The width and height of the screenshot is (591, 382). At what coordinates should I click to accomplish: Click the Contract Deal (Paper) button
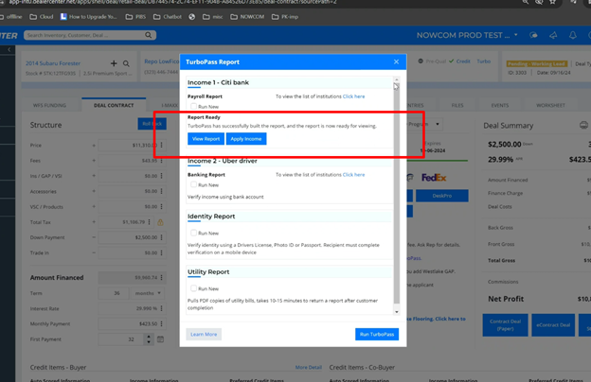click(505, 324)
